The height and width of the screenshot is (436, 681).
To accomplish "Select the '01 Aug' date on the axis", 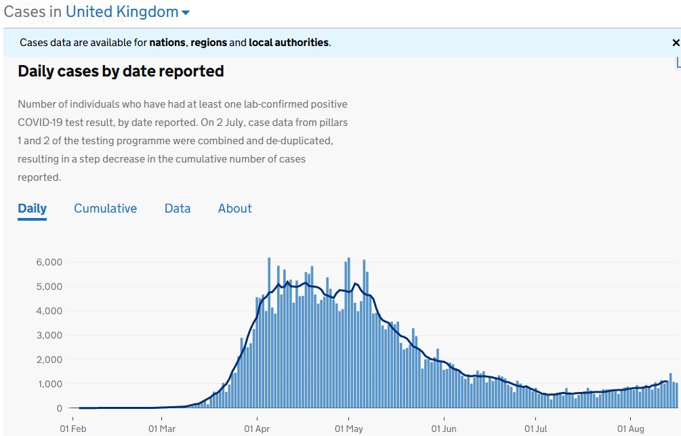I will (x=630, y=429).
